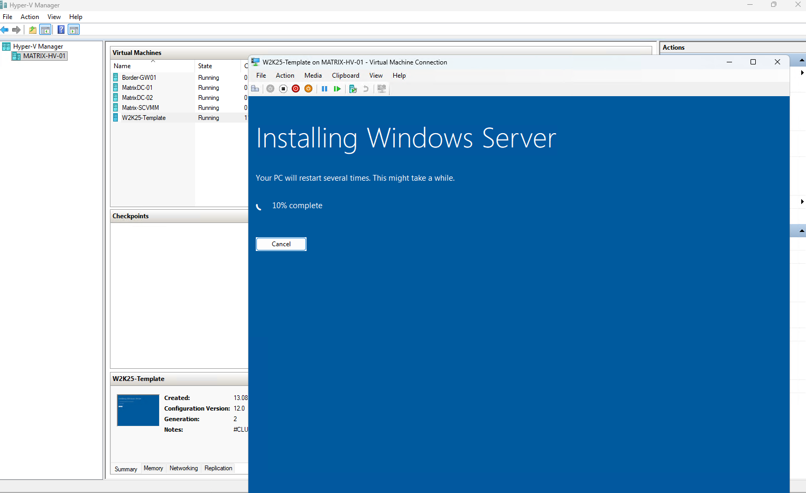Screen dimensions: 806x493
Task: Switch to the Memory tab
Action: coord(153,468)
